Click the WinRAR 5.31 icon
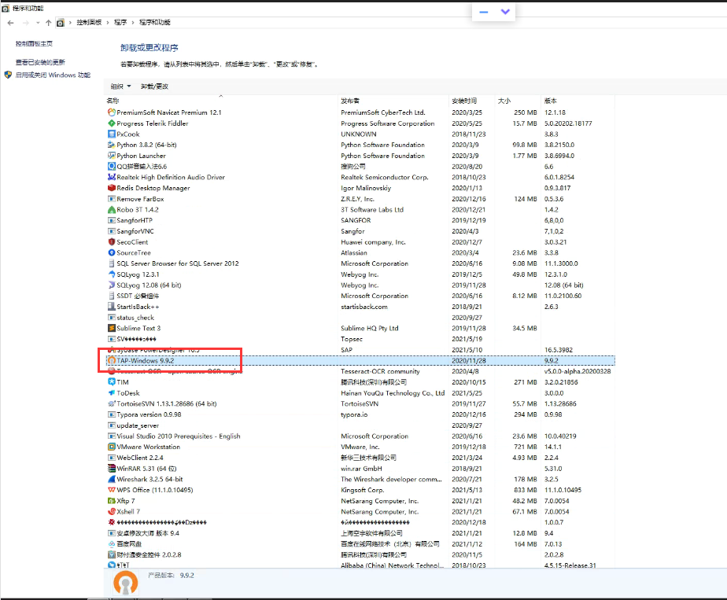This screenshot has width=727, height=600. point(111,469)
